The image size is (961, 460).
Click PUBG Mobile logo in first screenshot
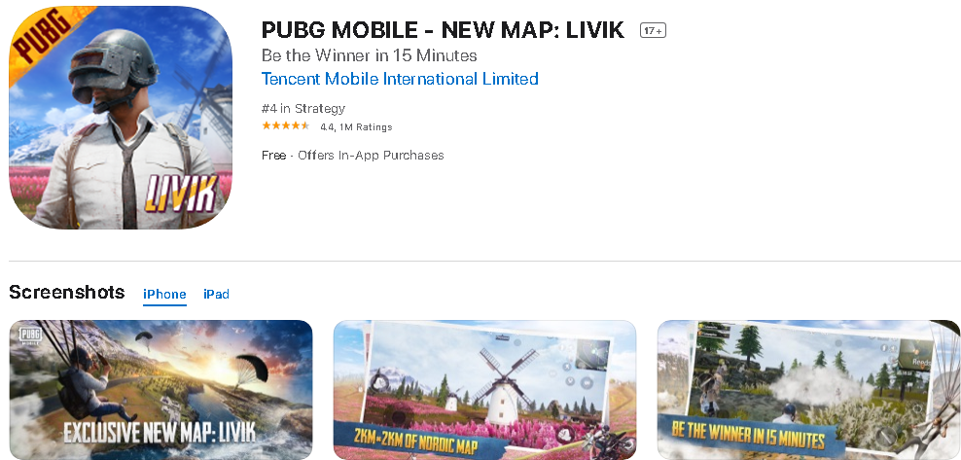pos(31,338)
